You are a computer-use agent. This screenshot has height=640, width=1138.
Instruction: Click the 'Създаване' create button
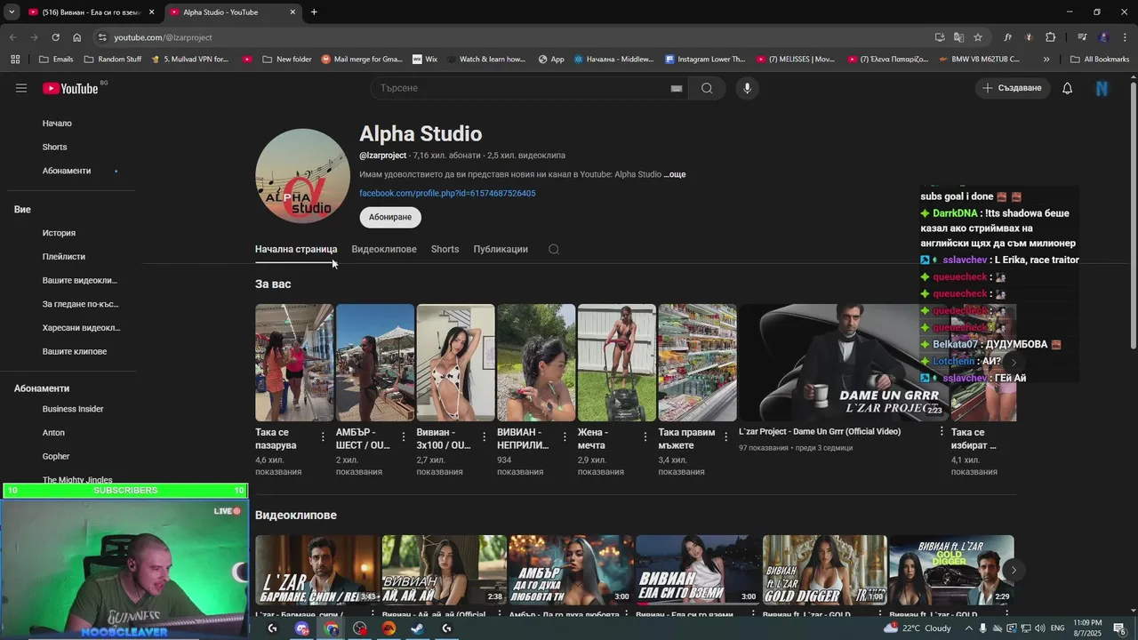point(1012,88)
